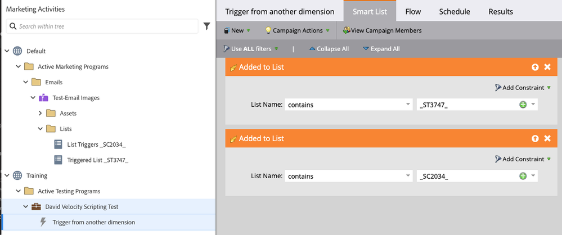Click the Assets folder icon
Screen dimensions: 562x235
51,113
